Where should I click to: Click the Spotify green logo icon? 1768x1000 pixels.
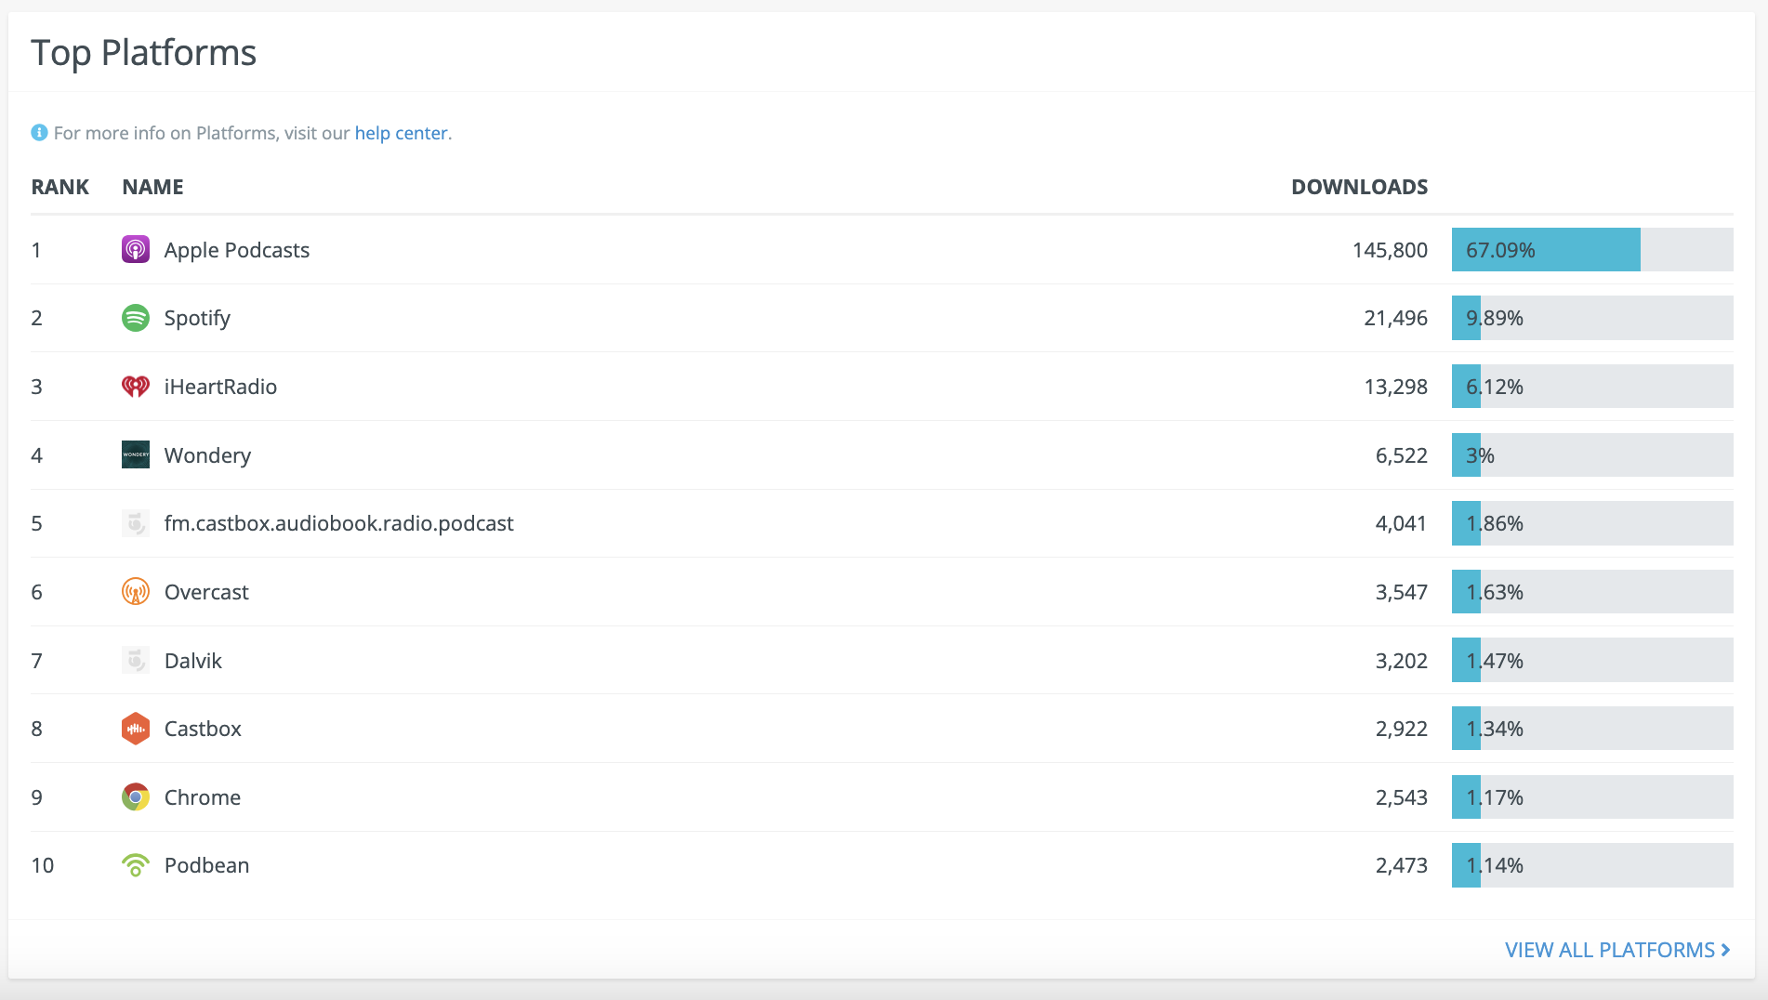136,318
